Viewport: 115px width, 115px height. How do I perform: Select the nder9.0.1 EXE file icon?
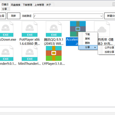point(7,53)
